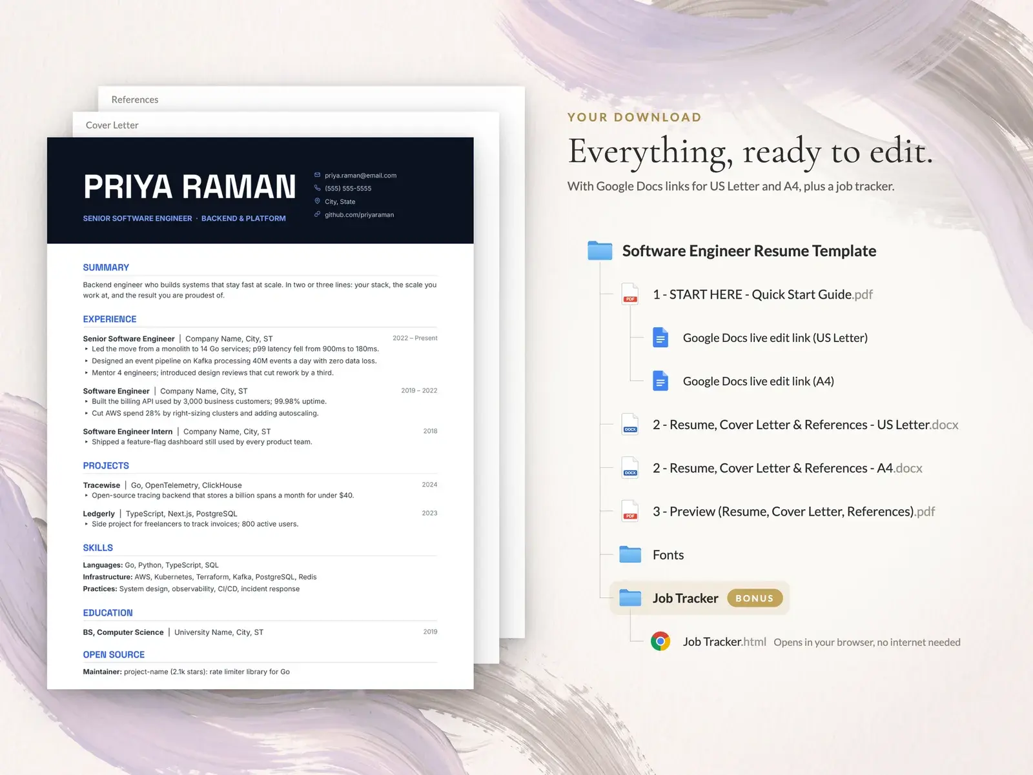Open the Cover Letter page tab
This screenshot has width=1033, height=775.
112,125
